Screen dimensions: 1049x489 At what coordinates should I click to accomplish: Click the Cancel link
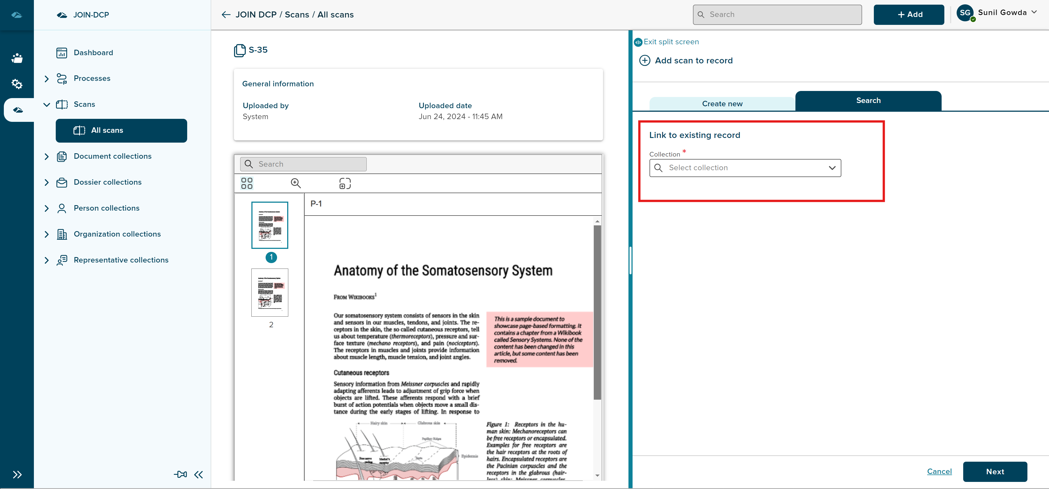tap(939, 471)
